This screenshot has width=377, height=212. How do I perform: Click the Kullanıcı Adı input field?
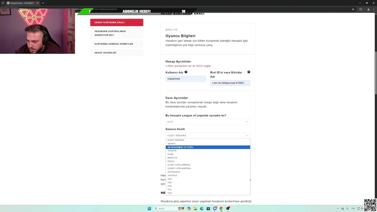pos(186,79)
